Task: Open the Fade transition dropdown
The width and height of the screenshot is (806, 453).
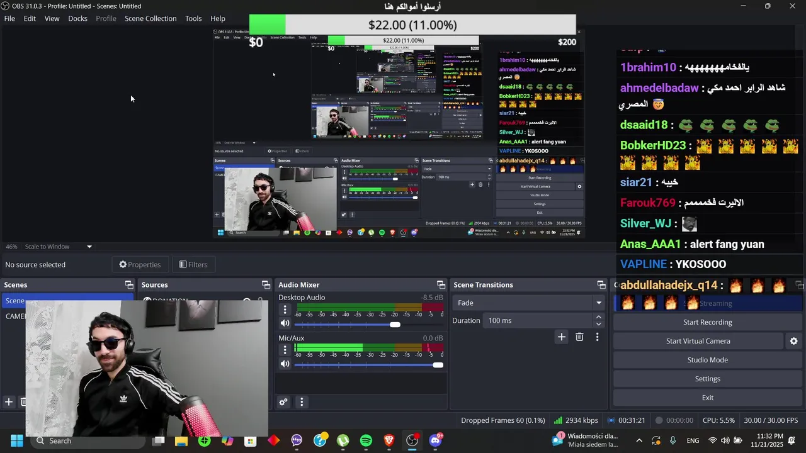Action: [528, 303]
